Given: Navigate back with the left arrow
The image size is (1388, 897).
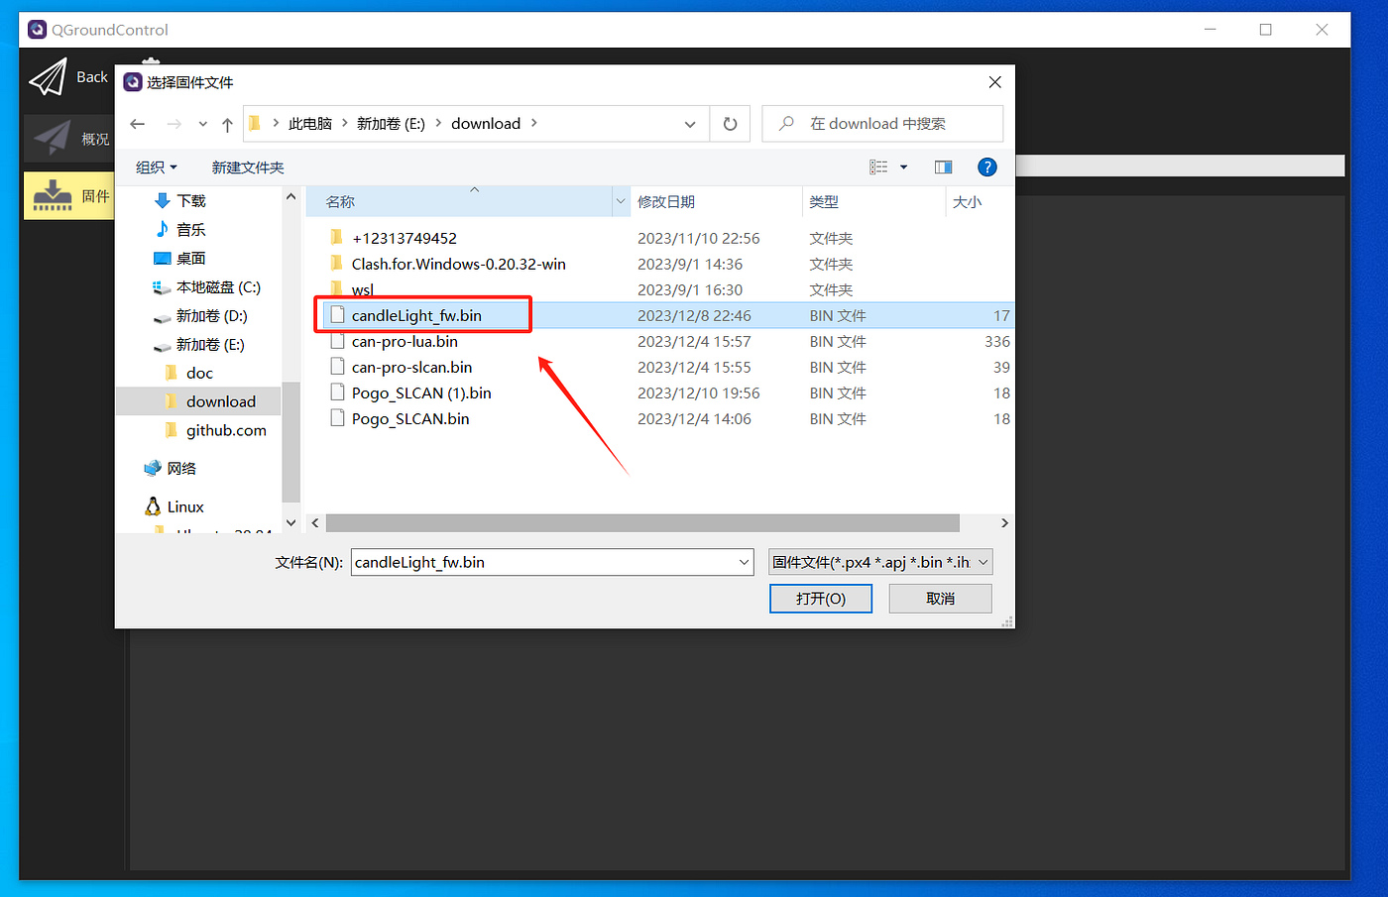Looking at the screenshot, I should coord(138,124).
